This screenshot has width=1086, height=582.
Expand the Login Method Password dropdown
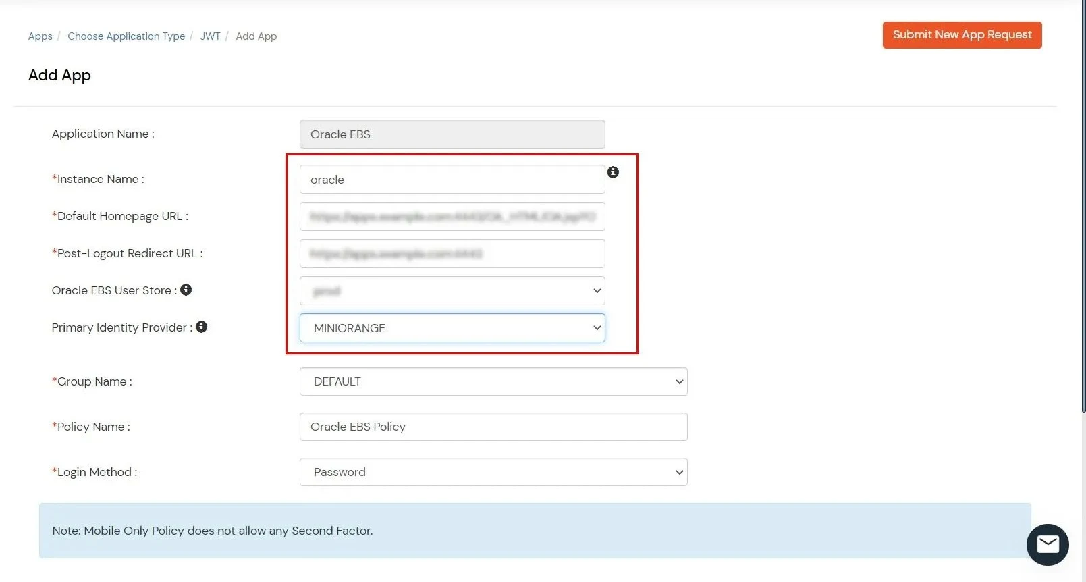tap(493, 472)
